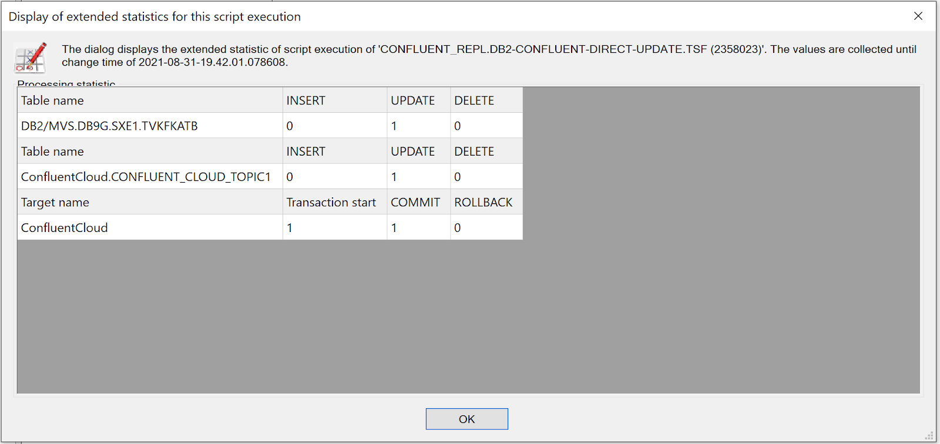Click the INSERT header above the DB2/MVS row
Viewport: 940px width, 444px height.
pyautogui.click(x=335, y=100)
